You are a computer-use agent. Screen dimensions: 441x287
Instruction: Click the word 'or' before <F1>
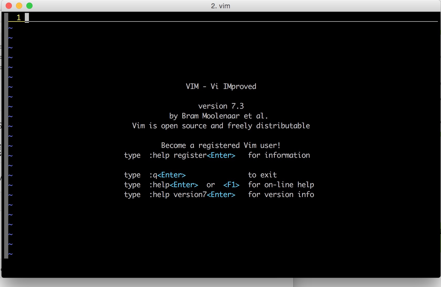(x=211, y=185)
